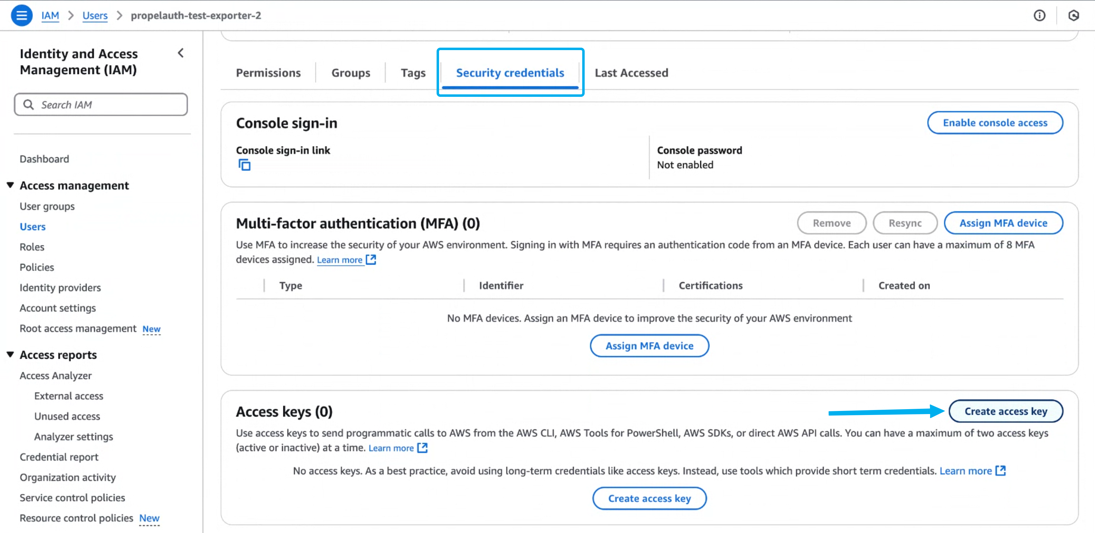Open access keys description external link icon
The width and height of the screenshot is (1095, 533).
tap(422, 448)
